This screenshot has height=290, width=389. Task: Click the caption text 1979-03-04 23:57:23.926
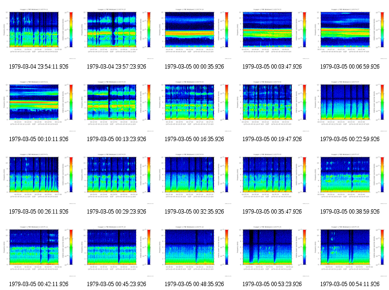coord(117,67)
